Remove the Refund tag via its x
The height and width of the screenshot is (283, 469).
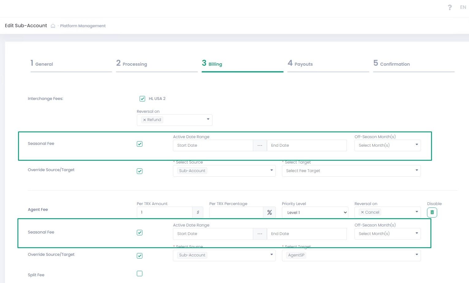[x=144, y=120]
